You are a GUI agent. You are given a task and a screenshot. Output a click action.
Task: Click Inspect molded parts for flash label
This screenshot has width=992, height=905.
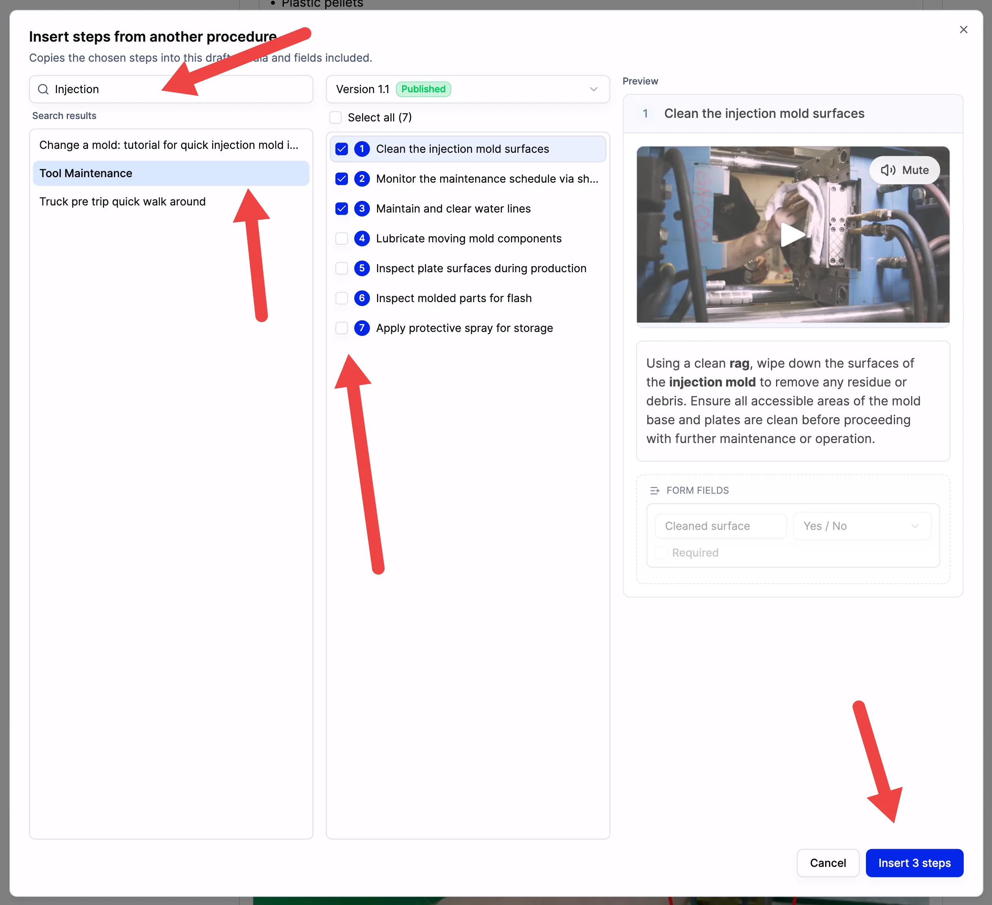coord(454,298)
